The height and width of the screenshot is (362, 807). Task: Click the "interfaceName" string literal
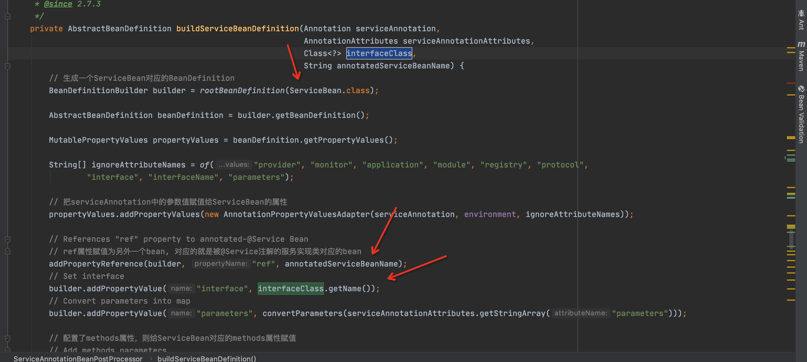coord(183,177)
